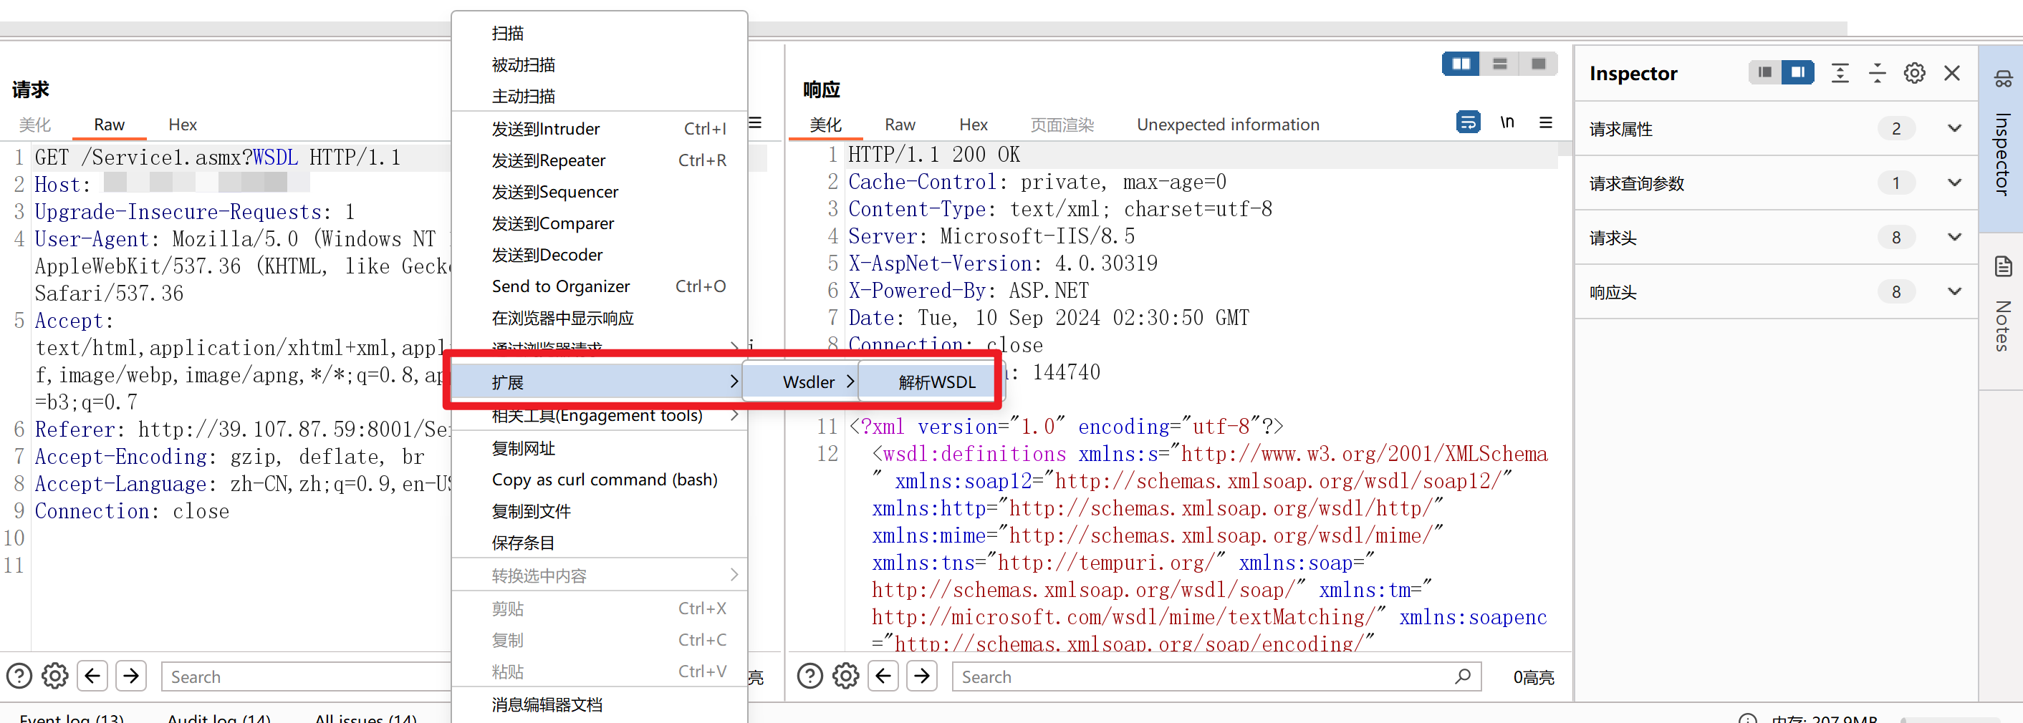Viewport: 2023px width, 723px height.
Task: Select Send to Organizer menu item
Action: point(599,286)
